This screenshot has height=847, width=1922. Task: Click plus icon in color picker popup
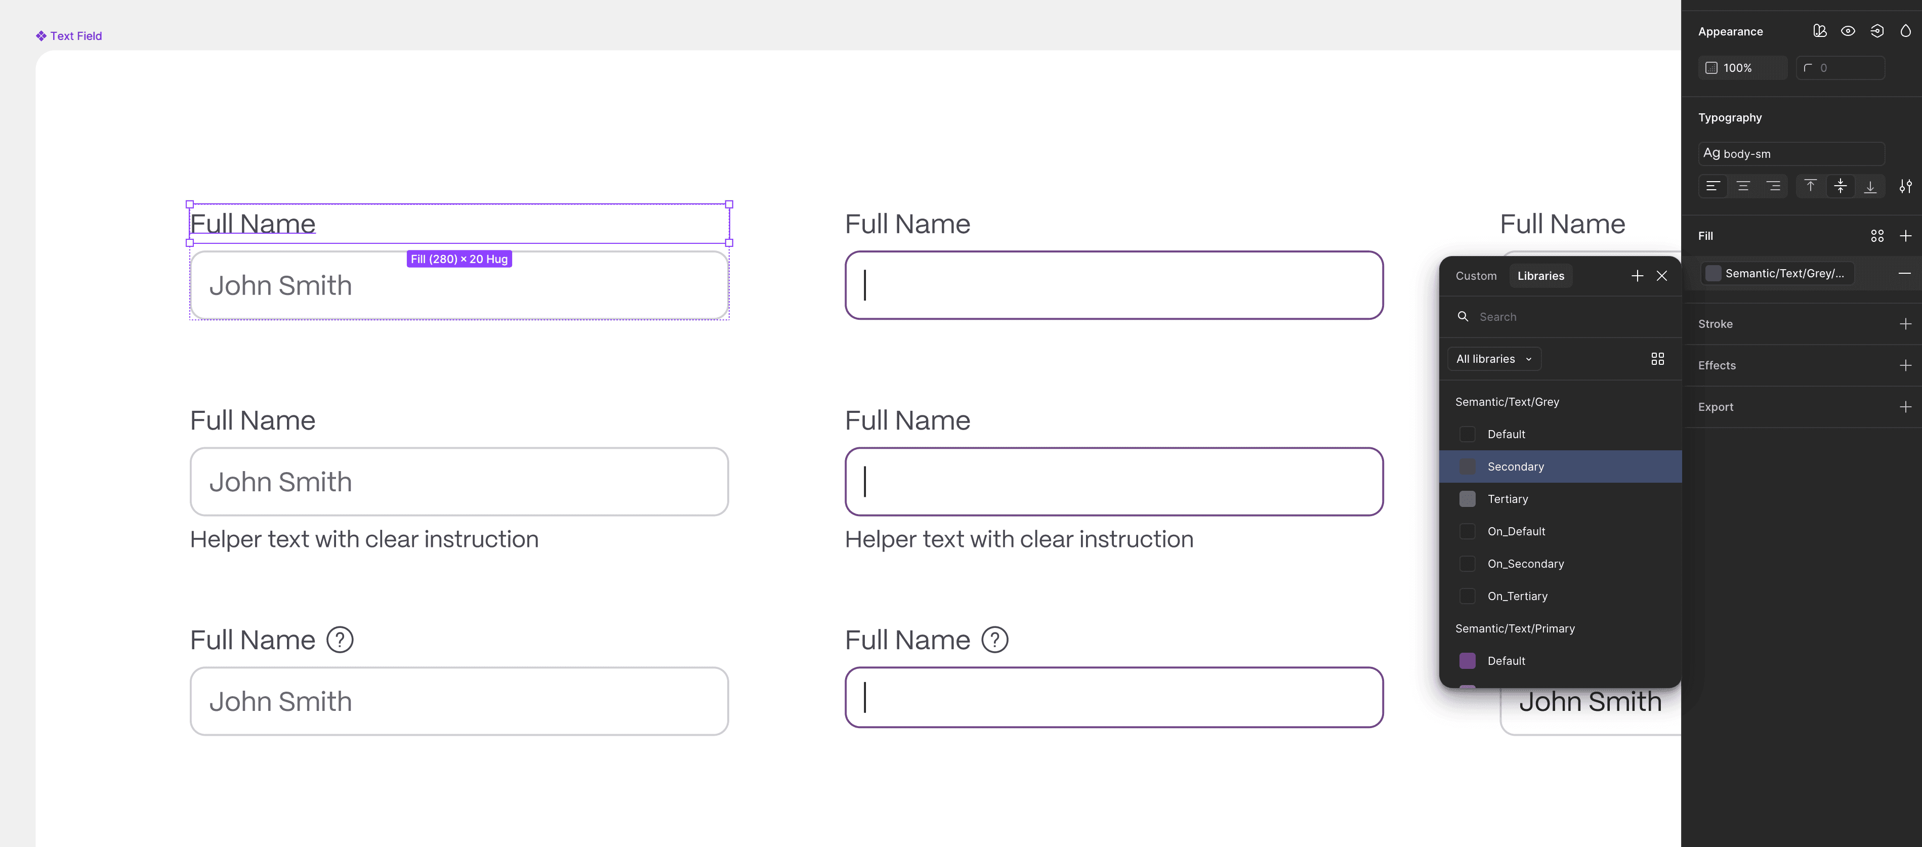coord(1637,276)
